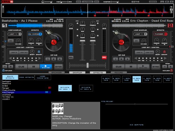Click the deck 1 turntable vinyl
The height and width of the screenshot is (131, 175).
[x=54, y=42]
